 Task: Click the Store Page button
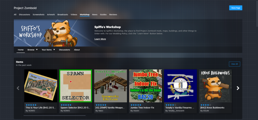tap(236, 8)
